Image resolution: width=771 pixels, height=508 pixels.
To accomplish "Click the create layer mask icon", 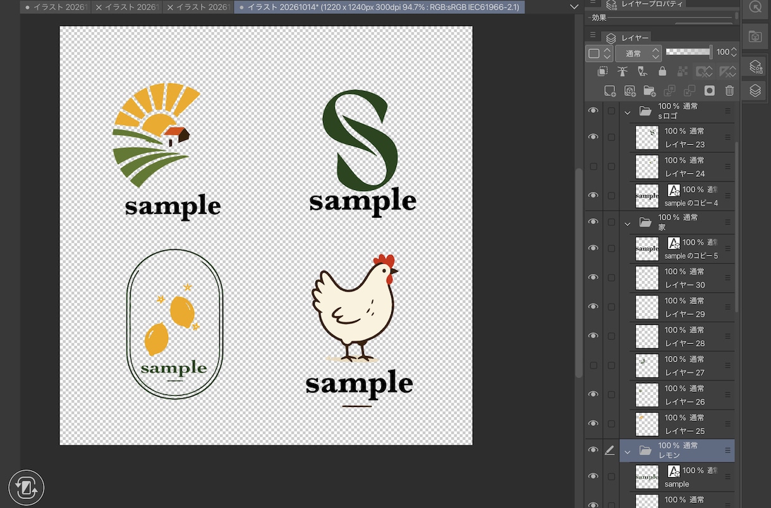I will tap(710, 91).
